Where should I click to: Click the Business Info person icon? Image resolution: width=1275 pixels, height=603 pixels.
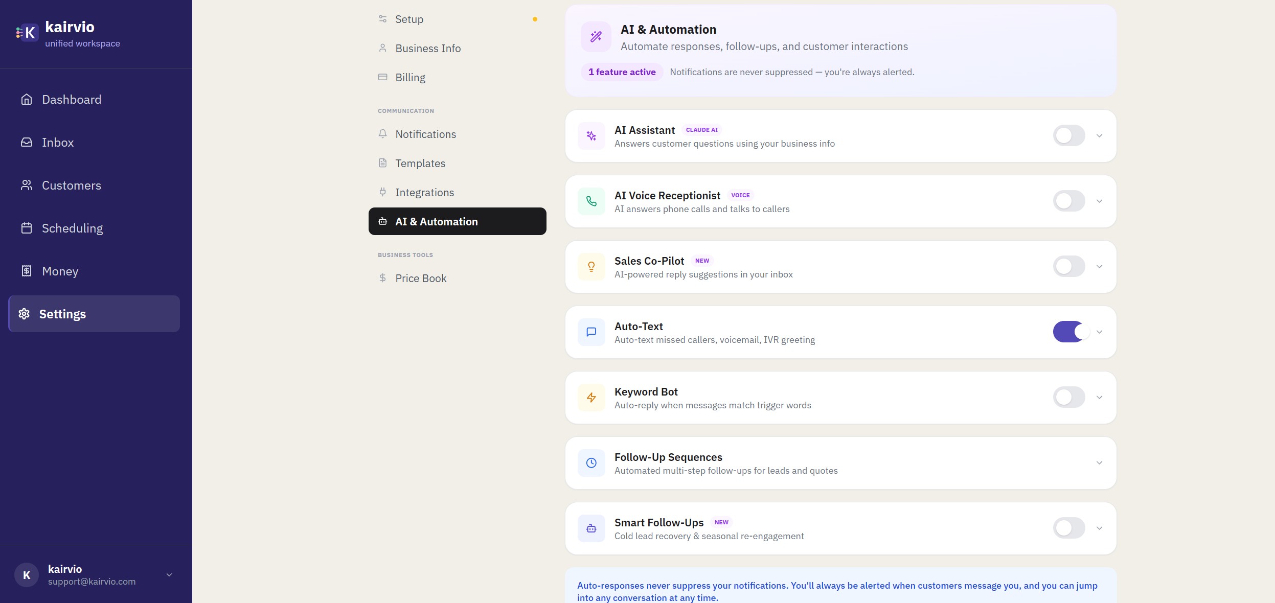[x=382, y=48]
